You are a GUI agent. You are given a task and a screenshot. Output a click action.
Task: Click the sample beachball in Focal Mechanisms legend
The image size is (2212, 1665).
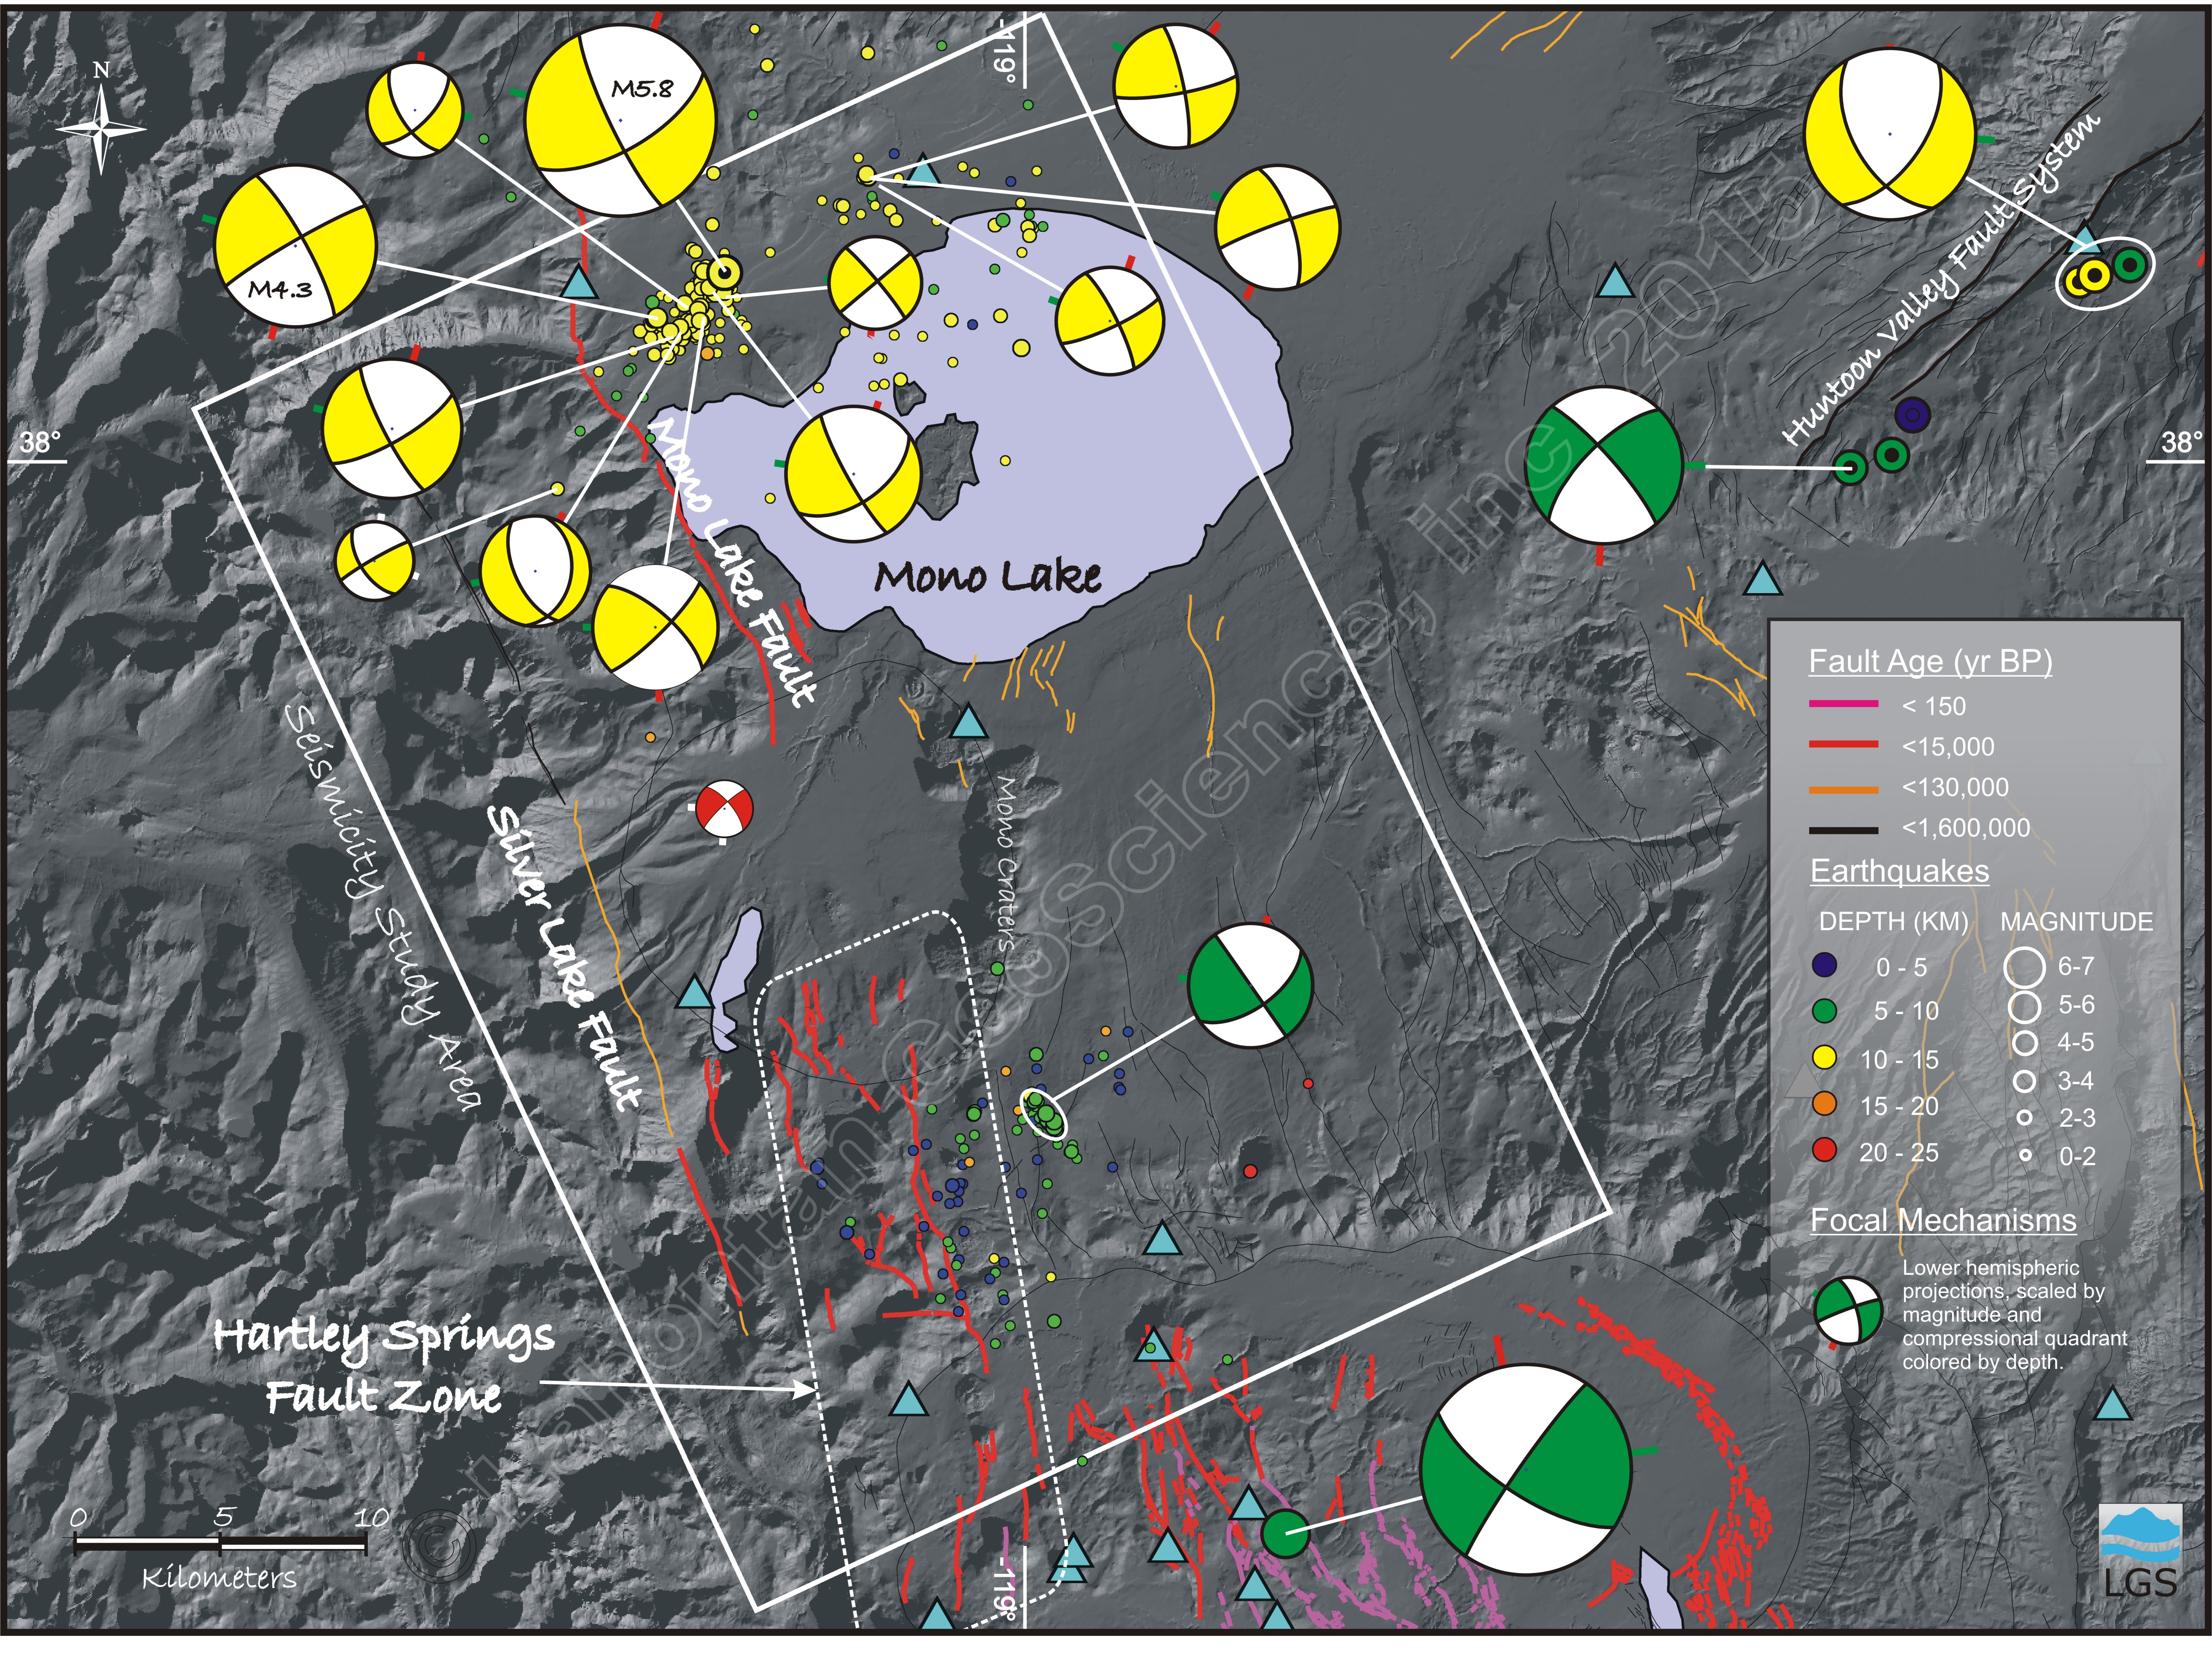[1849, 1311]
